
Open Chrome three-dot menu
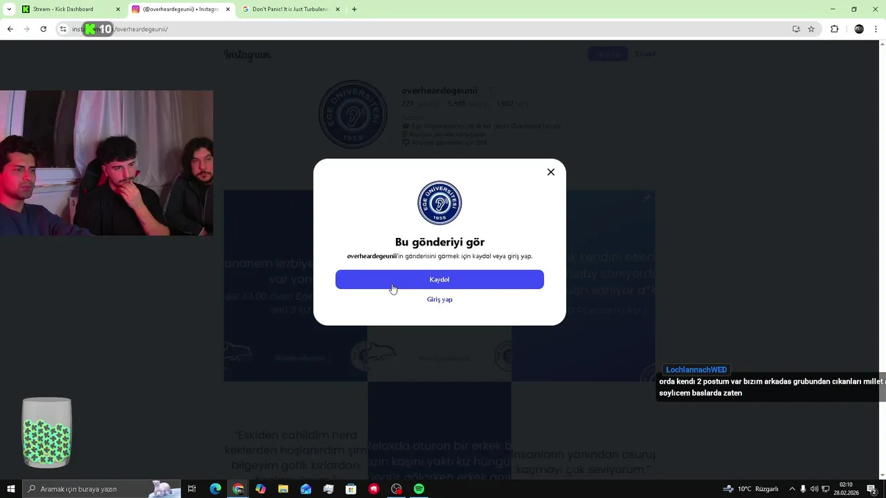876,29
